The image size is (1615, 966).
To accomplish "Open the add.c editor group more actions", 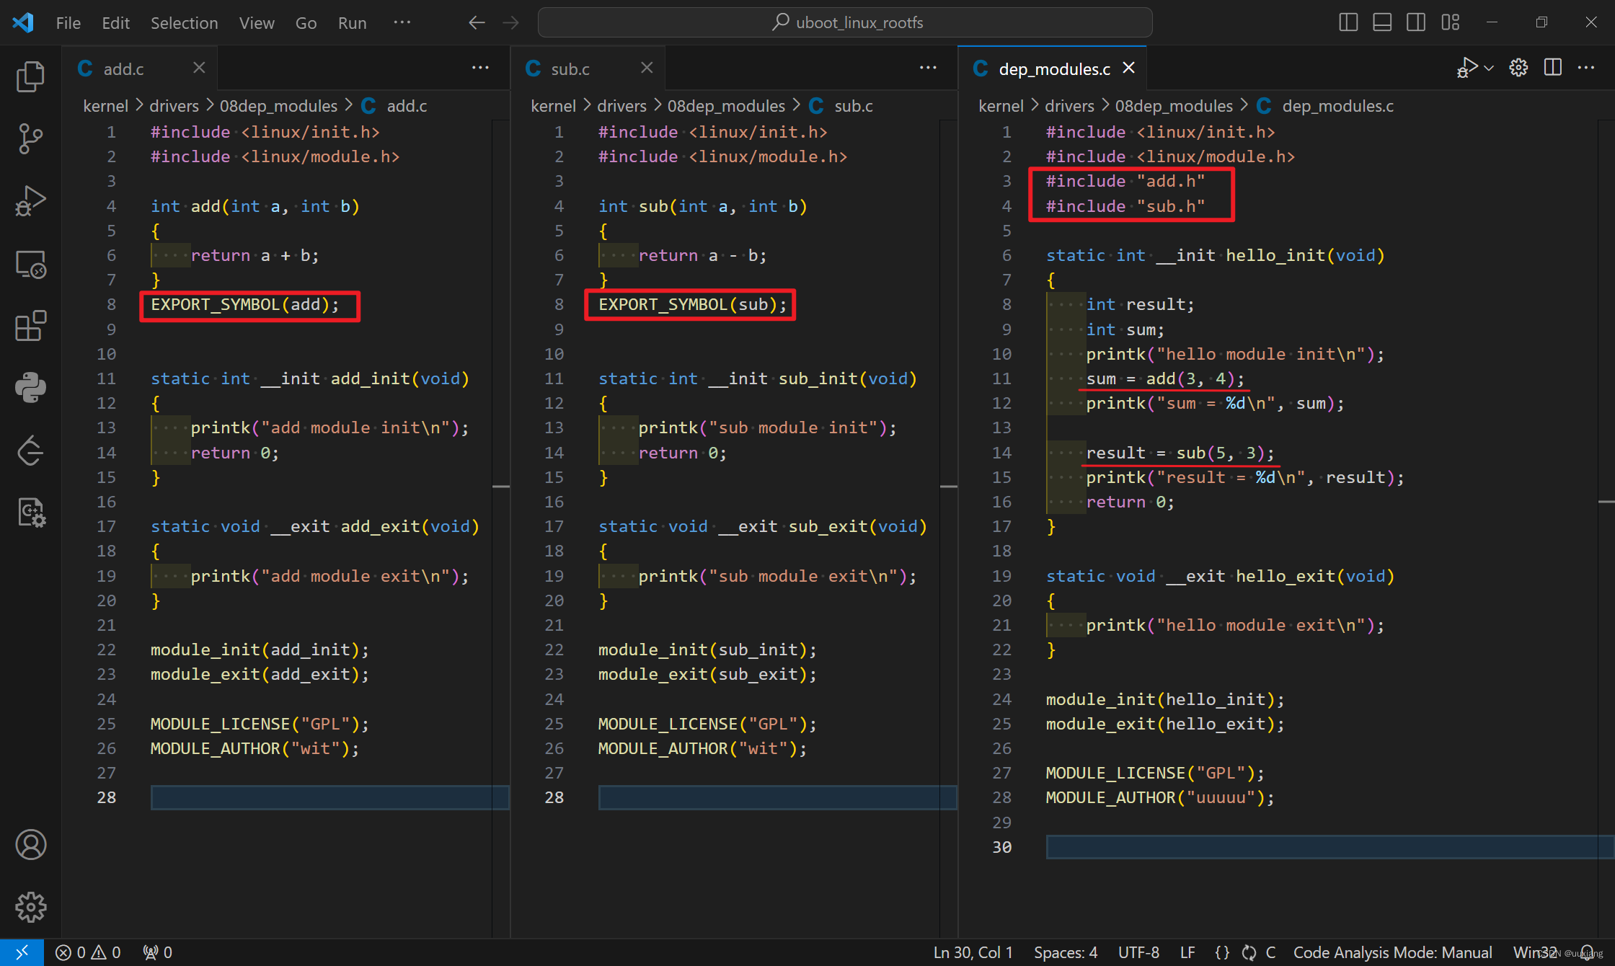I will click(x=480, y=68).
